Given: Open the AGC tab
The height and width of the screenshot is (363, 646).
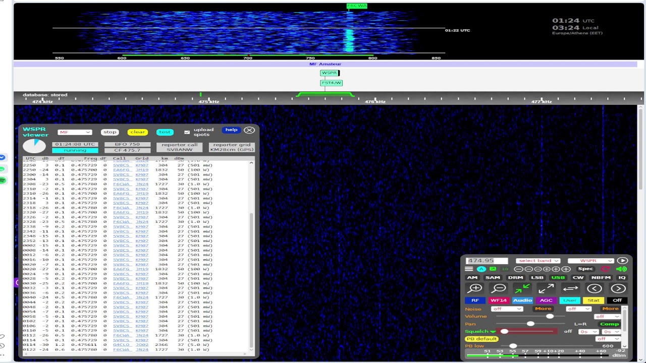Looking at the screenshot, I should pos(546,300).
